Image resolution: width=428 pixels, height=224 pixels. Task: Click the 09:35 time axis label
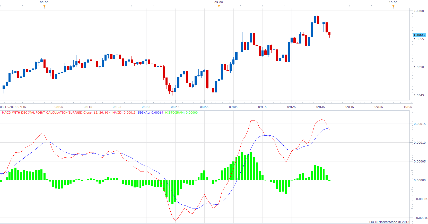coord(320,107)
